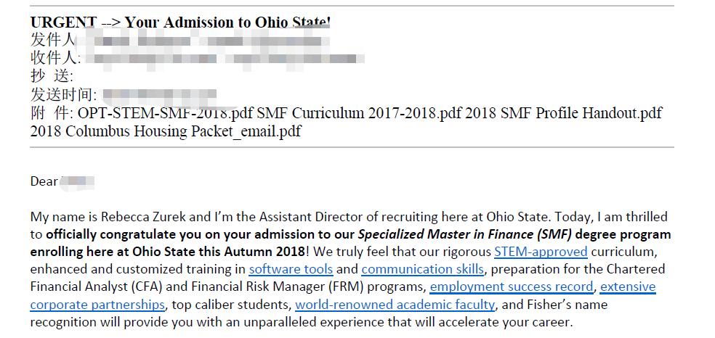Viewport: 715px width, 338px height.
Task: Open corporate partnerships link text
Action: click(x=97, y=305)
